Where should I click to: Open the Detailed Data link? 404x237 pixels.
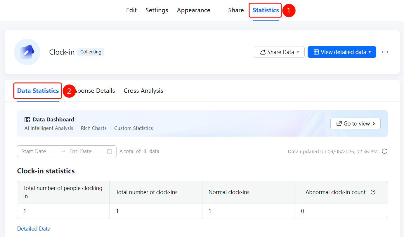(x=34, y=229)
